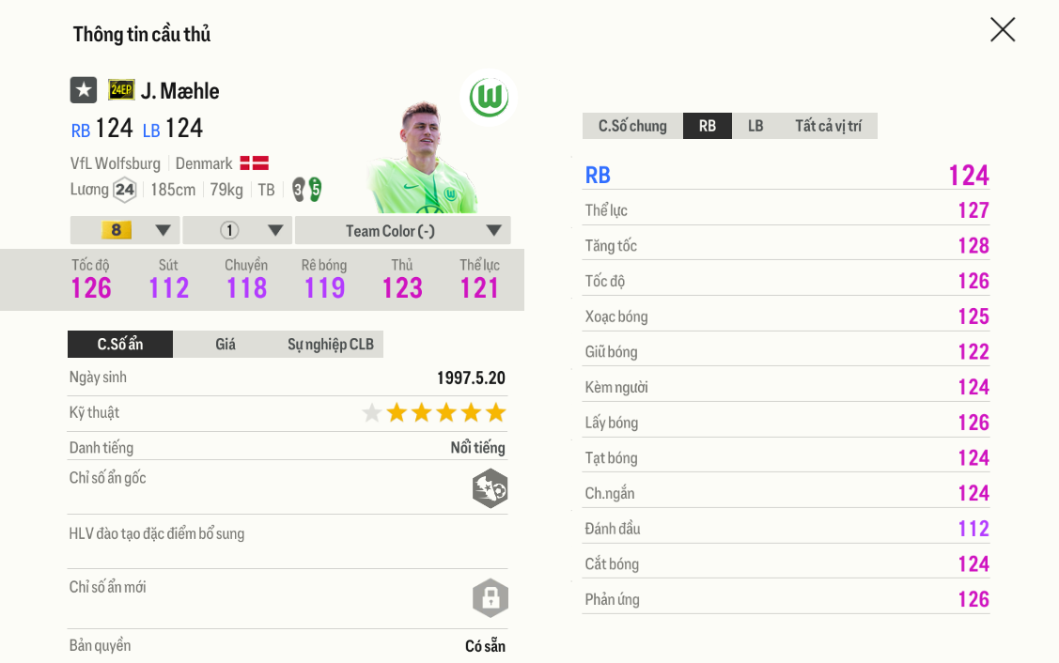Click the VfL Wolfsburg club logo
Screen dimensions: 1059x663
pos(489,98)
